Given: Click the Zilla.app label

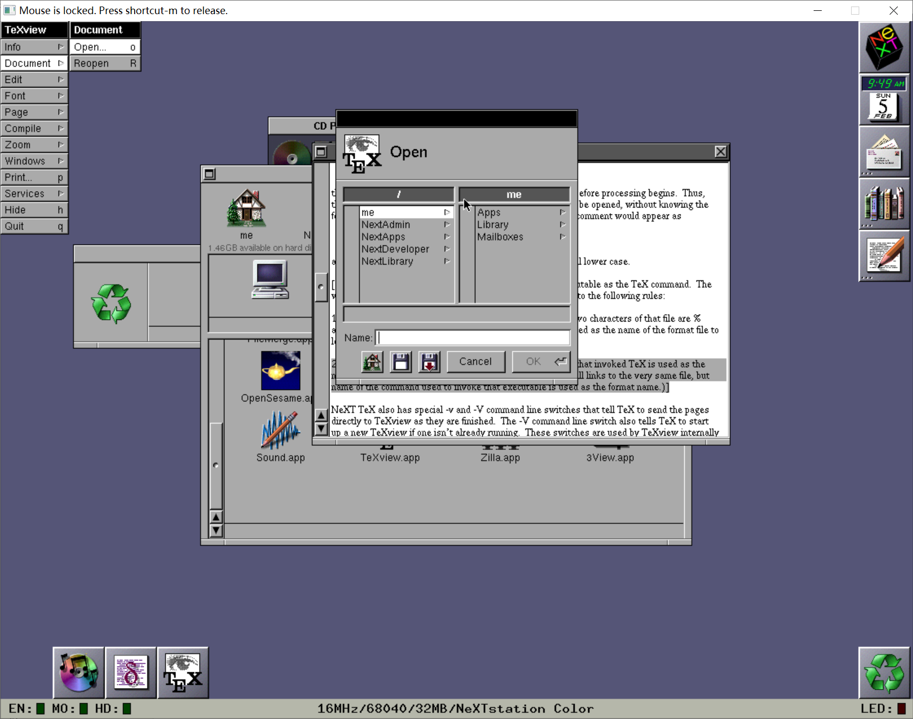Looking at the screenshot, I should [500, 458].
